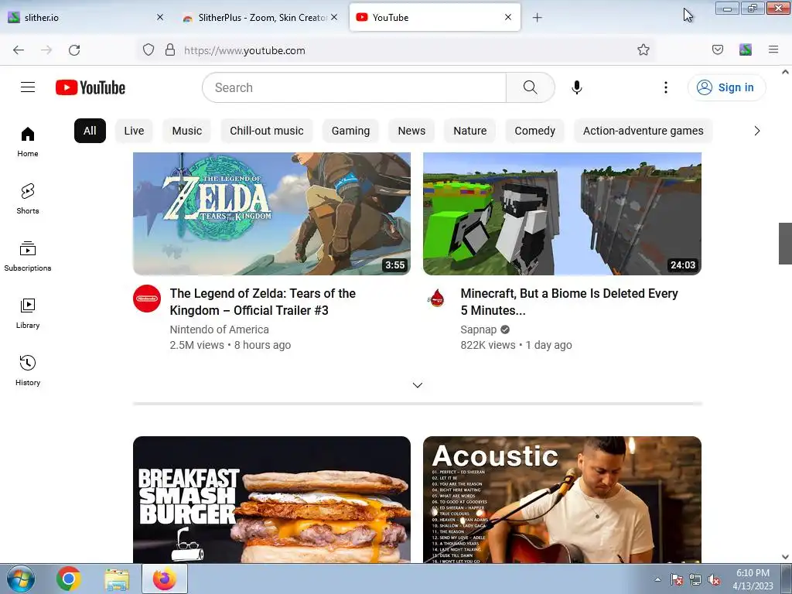The width and height of the screenshot is (792, 594).
Task: Go to Home in the sidebar
Action: [x=28, y=142]
